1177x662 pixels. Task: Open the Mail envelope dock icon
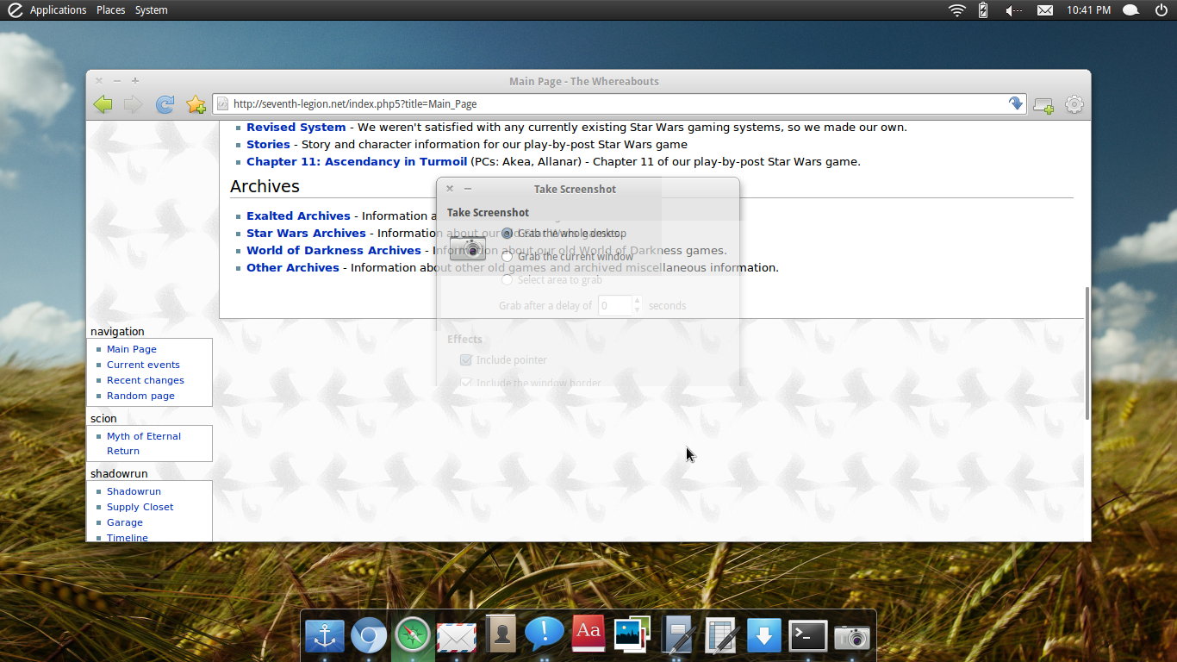(x=457, y=637)
